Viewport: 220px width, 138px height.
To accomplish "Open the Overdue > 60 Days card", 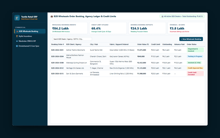I will [186, 28].
